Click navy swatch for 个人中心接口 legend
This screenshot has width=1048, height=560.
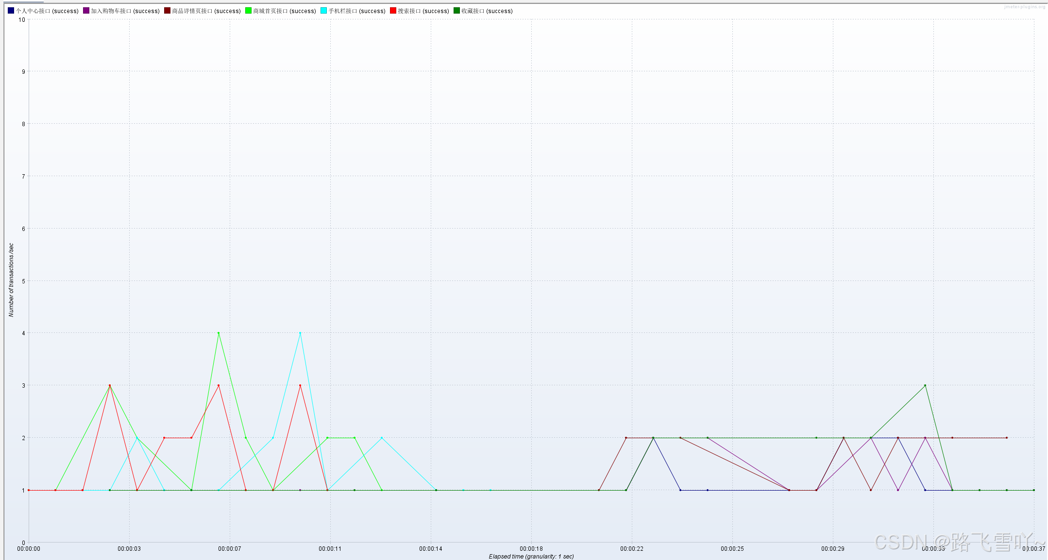point(11,11)
